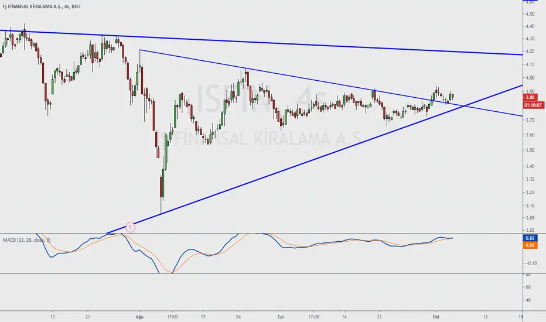Click the Eki month label on the time axis

click(x=436, y=317)
